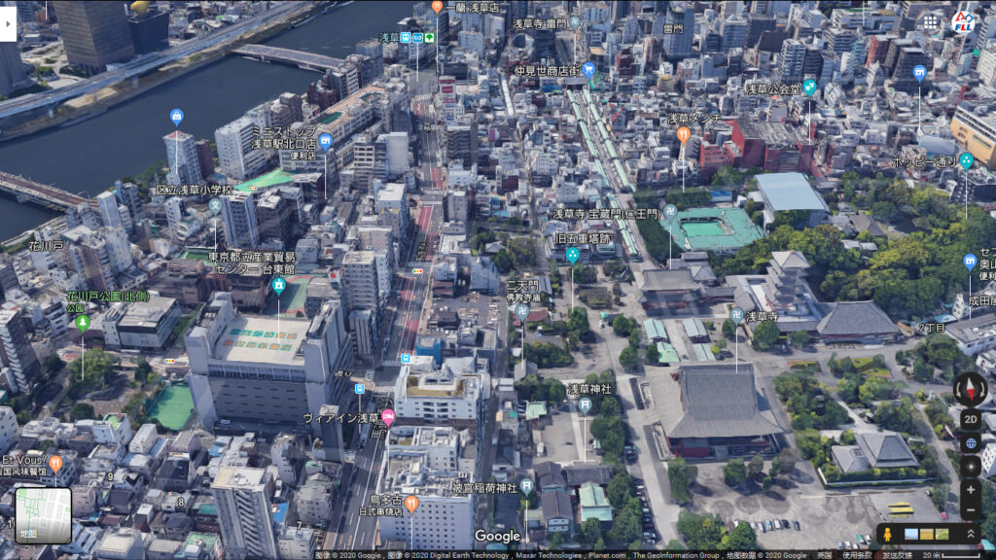Switch to map layer using bottom-left thumbnail
The width and height of the screenshot is (996, 560).
43,515
